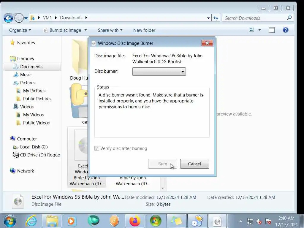Click the Action Center flag icon
The image size is (304, 228).
pos(268,221)
